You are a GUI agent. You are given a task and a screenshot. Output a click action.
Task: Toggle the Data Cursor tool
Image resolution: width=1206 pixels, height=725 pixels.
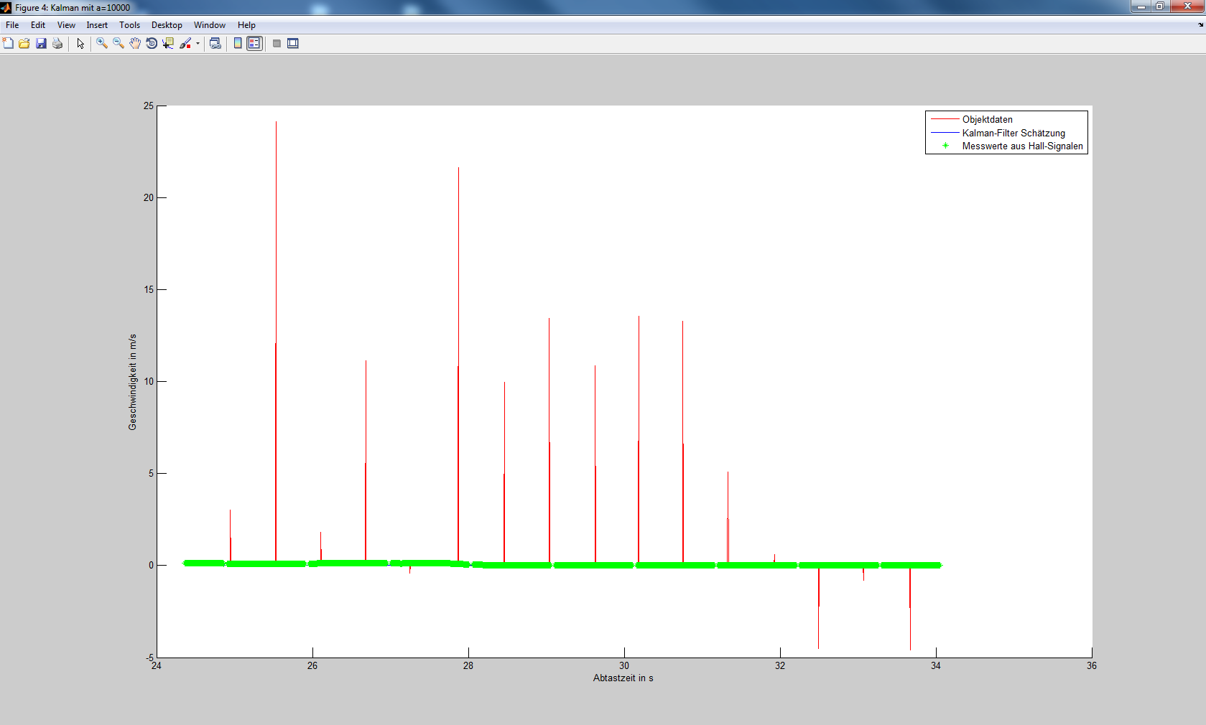tap(168, 44)
